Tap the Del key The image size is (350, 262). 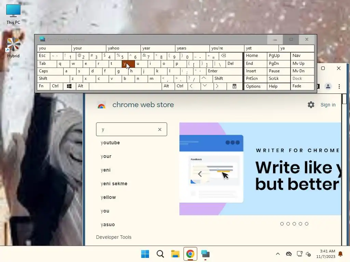point(234,63)
